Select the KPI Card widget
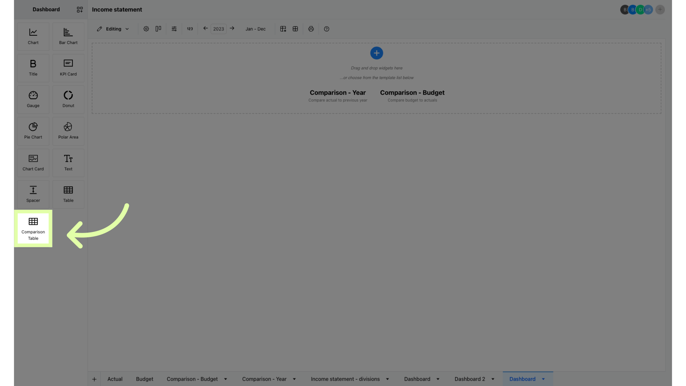Image resolution: width=686 pixels, height=386 pixels. tap(68, 68)
